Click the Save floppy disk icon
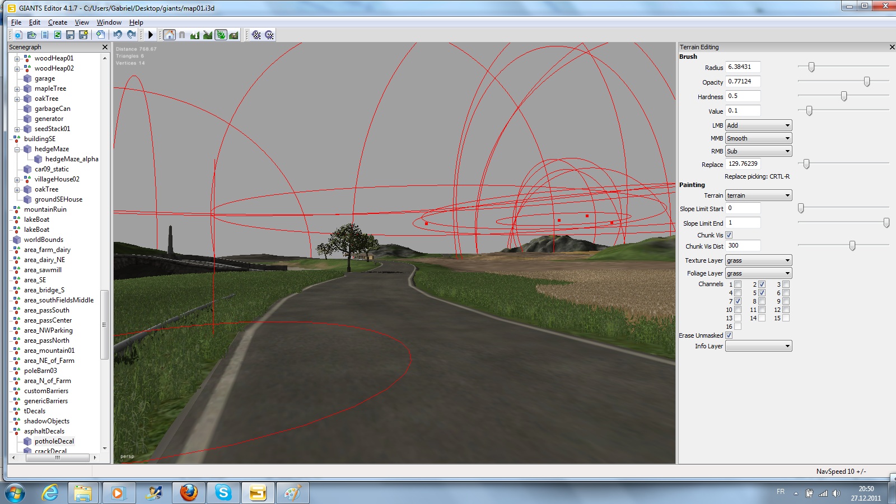896x504 pixels. click(x=70, y=35)
